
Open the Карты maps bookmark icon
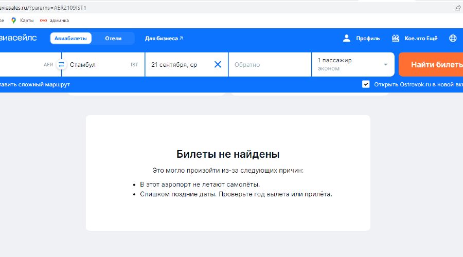click(x=13, y=20)
